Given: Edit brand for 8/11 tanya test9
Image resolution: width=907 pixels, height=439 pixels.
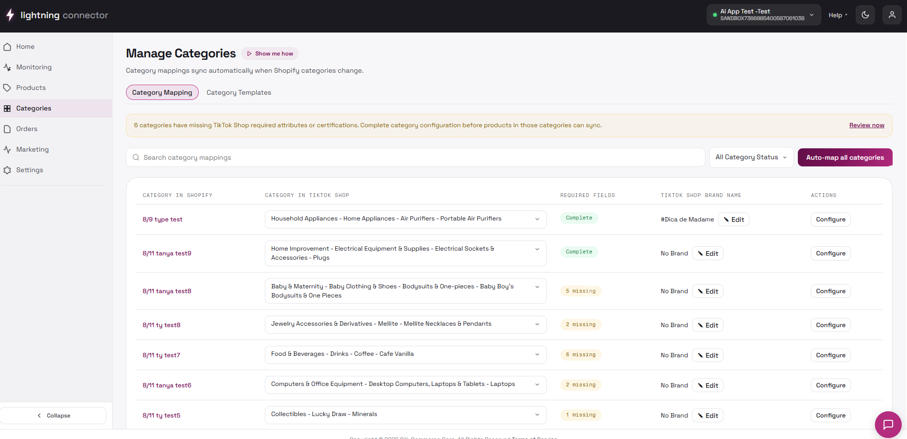Looking at the screenshot, I should pyautogui.click(x=708, y=253).
